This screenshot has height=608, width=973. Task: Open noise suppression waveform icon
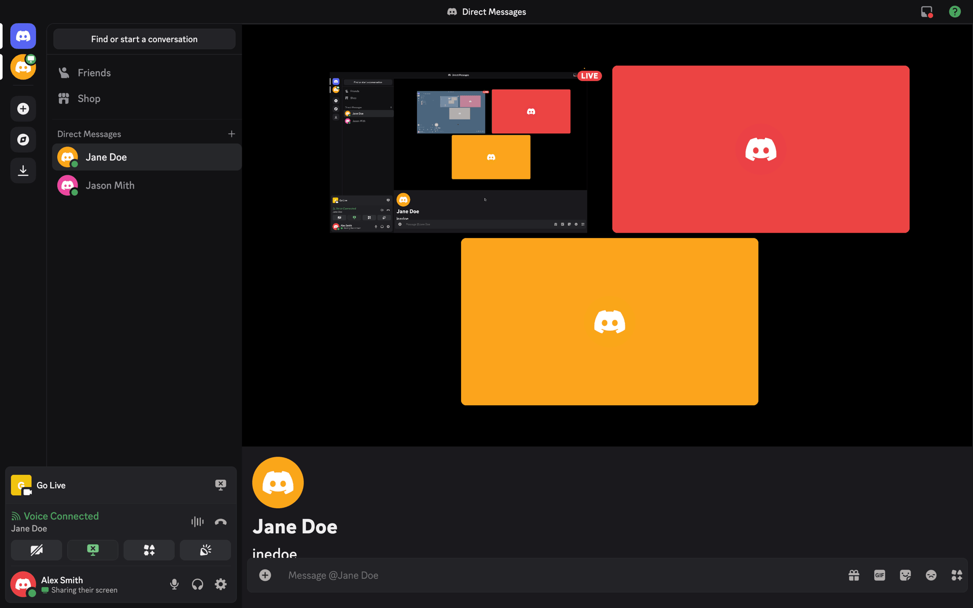pyautogui.click(x=197, y=521)
